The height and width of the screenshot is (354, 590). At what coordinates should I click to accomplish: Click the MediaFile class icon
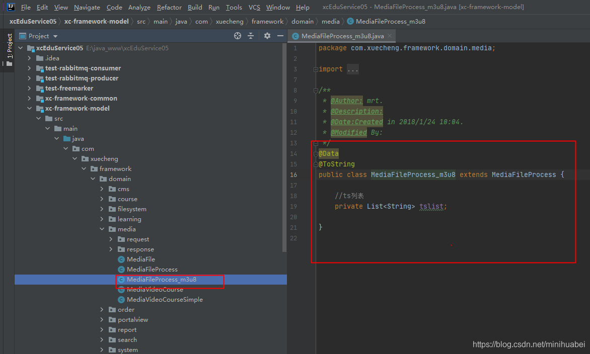121,259
